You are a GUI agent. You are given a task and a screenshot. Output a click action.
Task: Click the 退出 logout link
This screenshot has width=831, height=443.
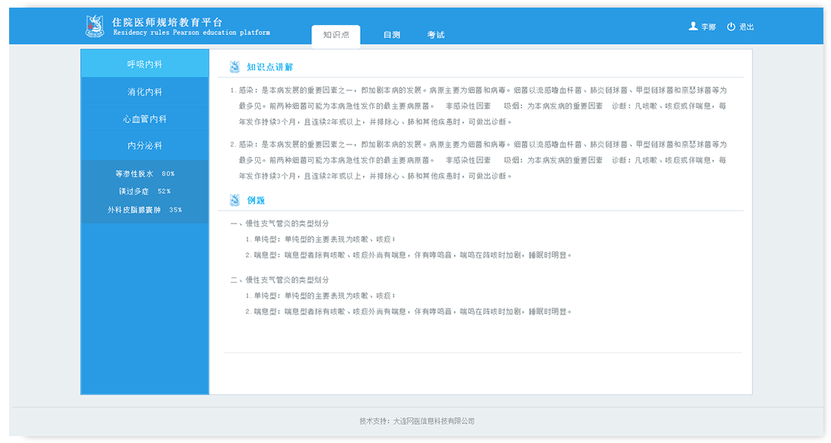pos(747,27)
